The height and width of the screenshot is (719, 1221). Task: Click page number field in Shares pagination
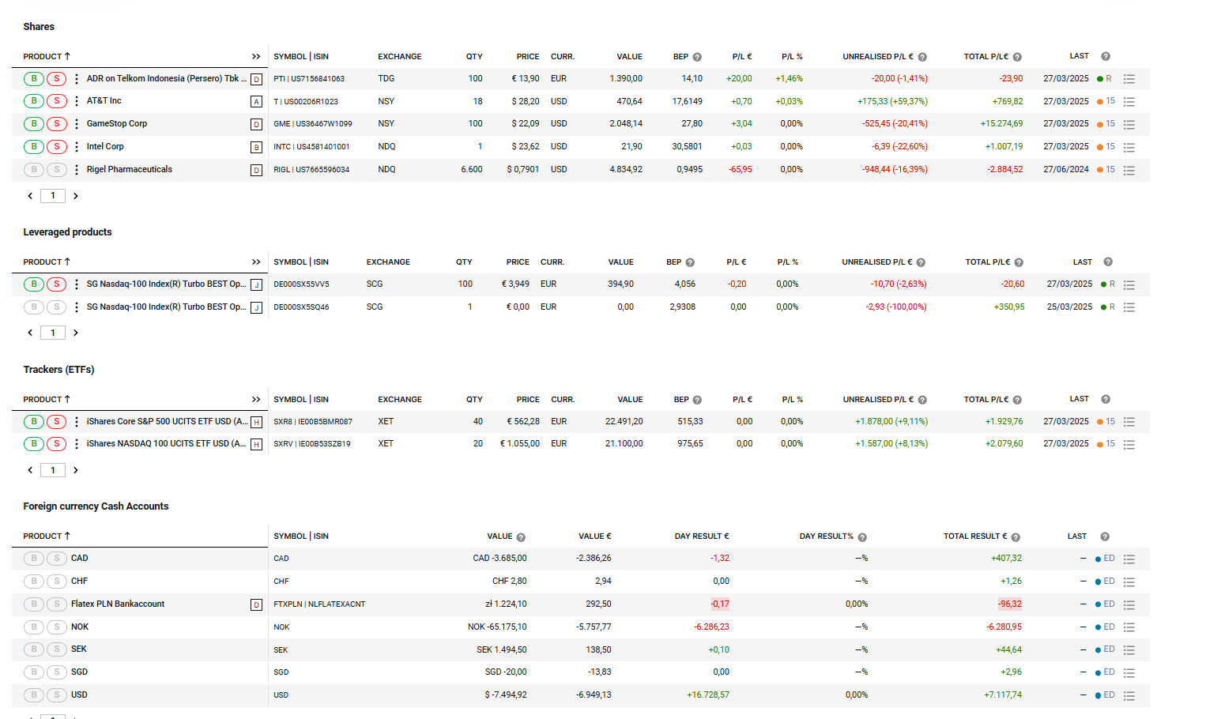pos(53,196)
